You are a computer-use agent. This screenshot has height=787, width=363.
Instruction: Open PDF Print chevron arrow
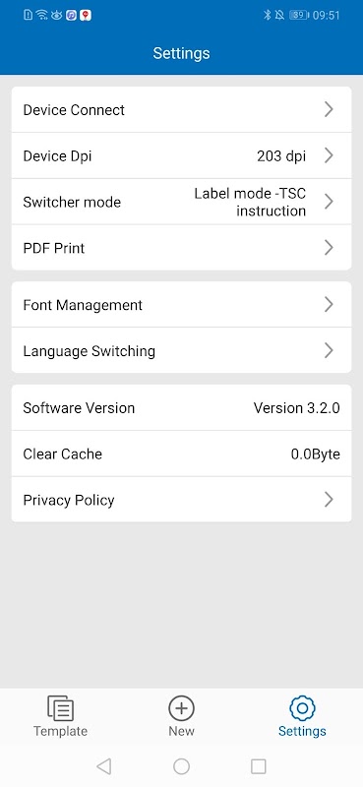(x=329, y=248)
